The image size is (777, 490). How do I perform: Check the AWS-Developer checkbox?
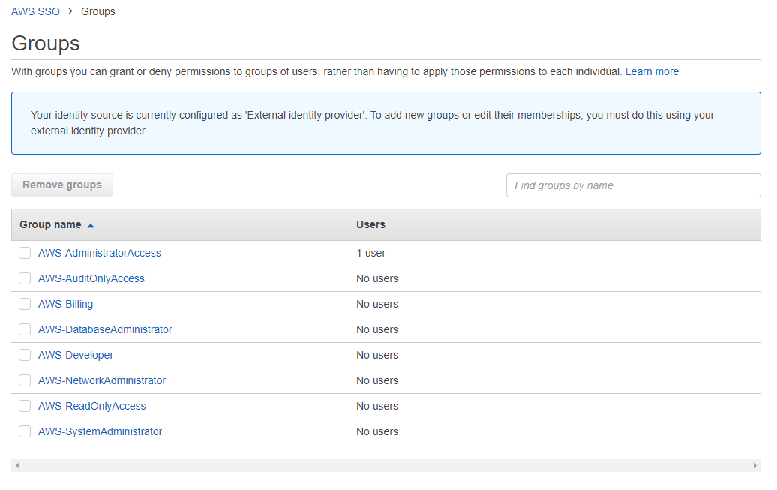pyautogui.click(x=25, y=355)
